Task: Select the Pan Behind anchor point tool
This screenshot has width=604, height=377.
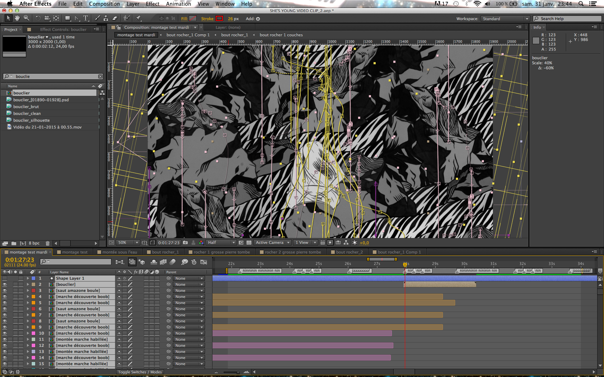Action: 56,18
